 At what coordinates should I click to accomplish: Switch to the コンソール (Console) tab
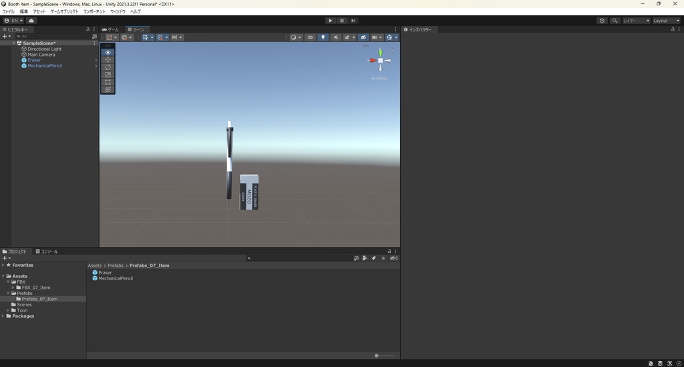click(x=47, y=251)
